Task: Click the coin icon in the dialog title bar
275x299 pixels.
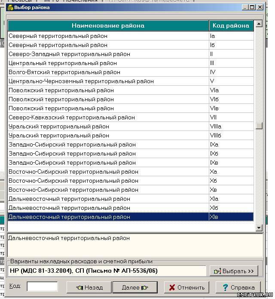Action: pos(10,8)
